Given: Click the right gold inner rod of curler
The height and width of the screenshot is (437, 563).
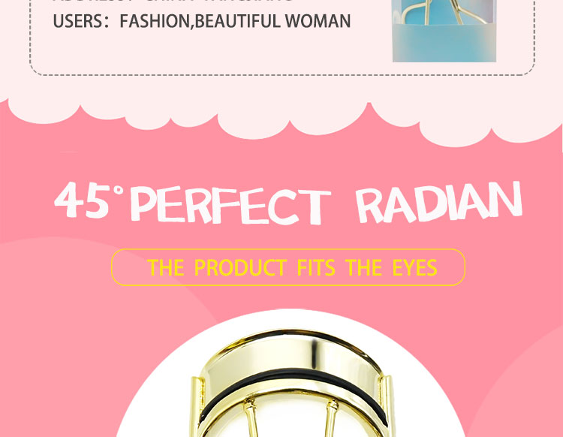Looking at the screenshot, I should coord(331,418).
